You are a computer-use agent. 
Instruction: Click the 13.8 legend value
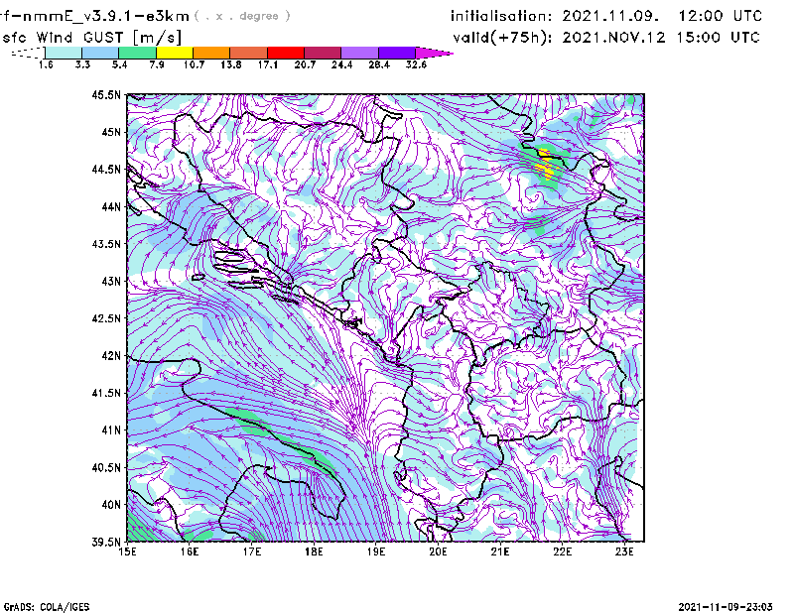coord(231,64)
